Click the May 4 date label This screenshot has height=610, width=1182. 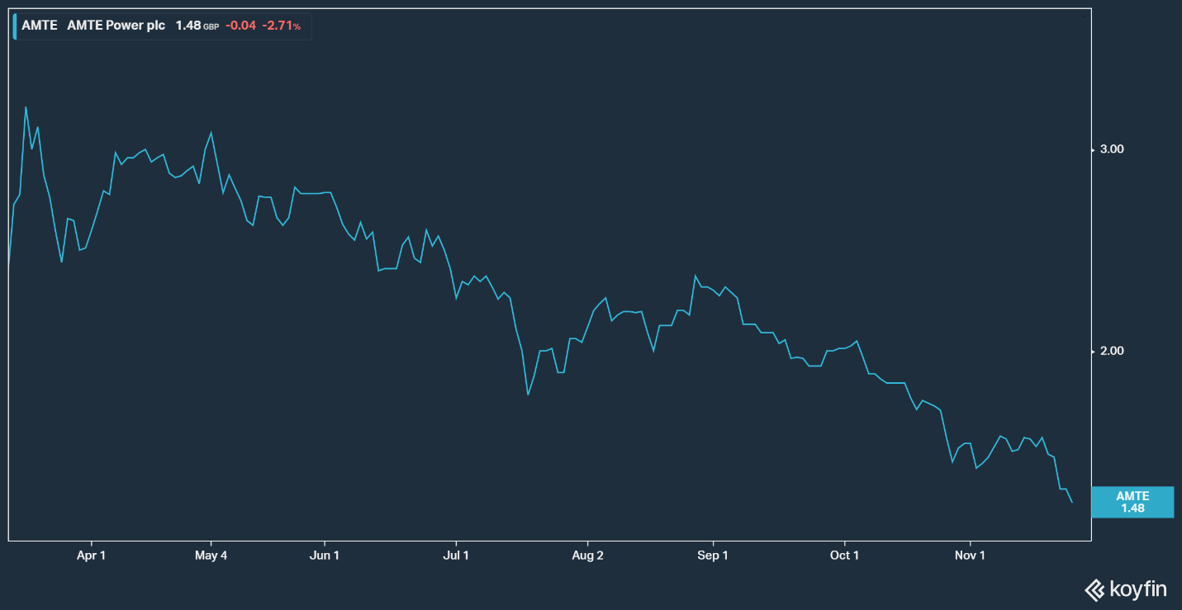[x=211, y=556]
